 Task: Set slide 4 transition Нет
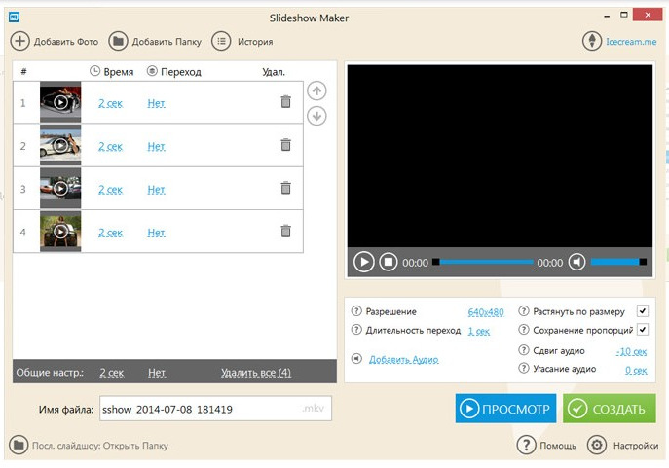click(156, 233)
